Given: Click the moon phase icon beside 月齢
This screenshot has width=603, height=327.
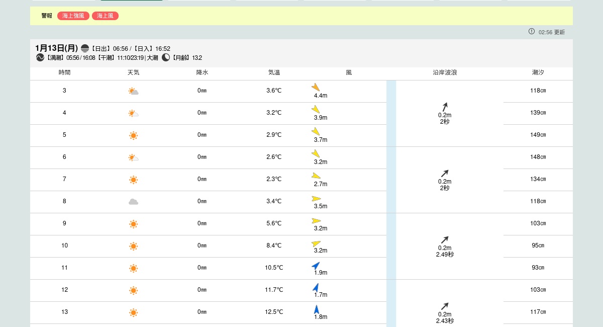Looking at the screenshot, I should (166, 57).
